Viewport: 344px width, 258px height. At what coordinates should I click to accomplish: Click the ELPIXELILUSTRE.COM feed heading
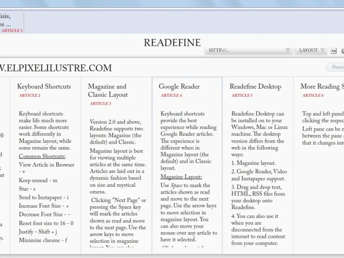click(x=56, y=68)
